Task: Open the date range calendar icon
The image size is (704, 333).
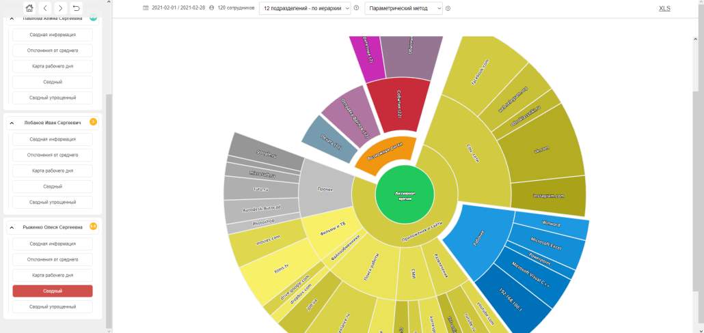Action: [x=146, y=8]
